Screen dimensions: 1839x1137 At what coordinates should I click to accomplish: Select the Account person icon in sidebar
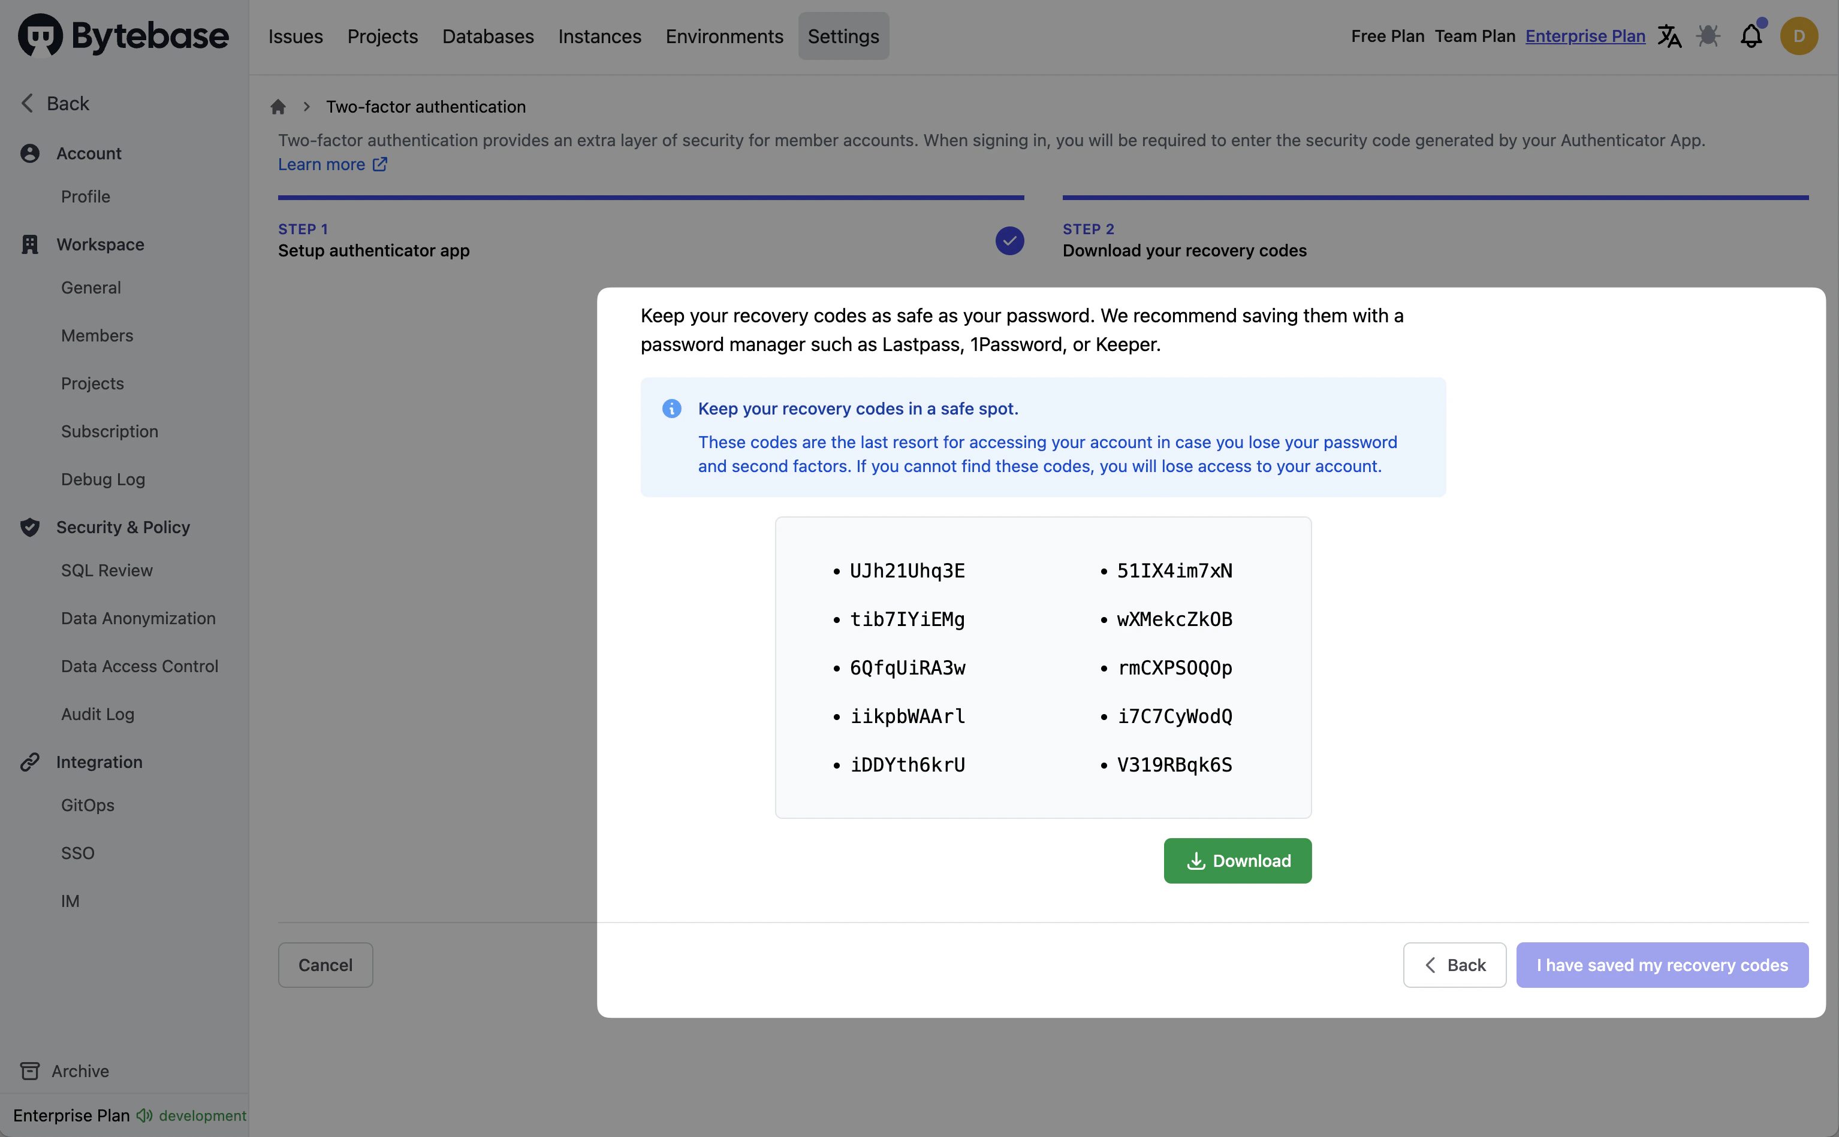click(x=29, y=153)
